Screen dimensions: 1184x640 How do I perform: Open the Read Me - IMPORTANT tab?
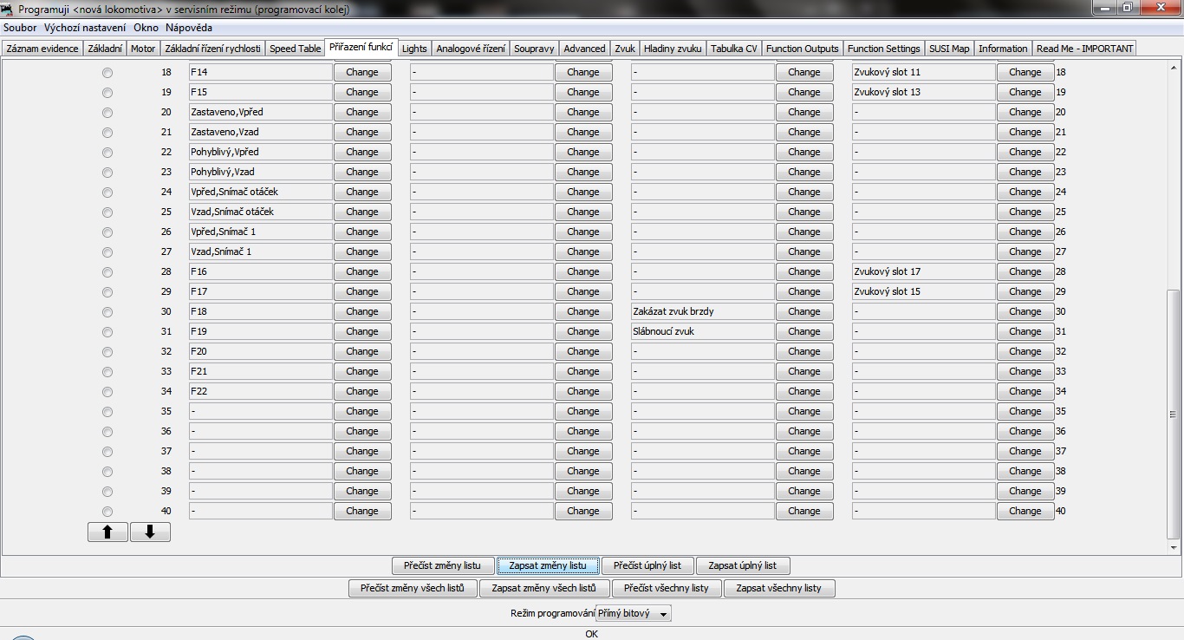(1084, 49)
